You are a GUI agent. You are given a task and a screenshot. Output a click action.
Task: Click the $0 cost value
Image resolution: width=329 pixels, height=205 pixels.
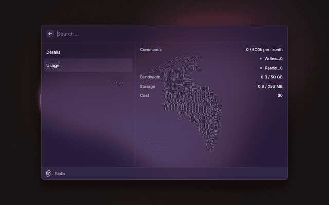(280, 96)
